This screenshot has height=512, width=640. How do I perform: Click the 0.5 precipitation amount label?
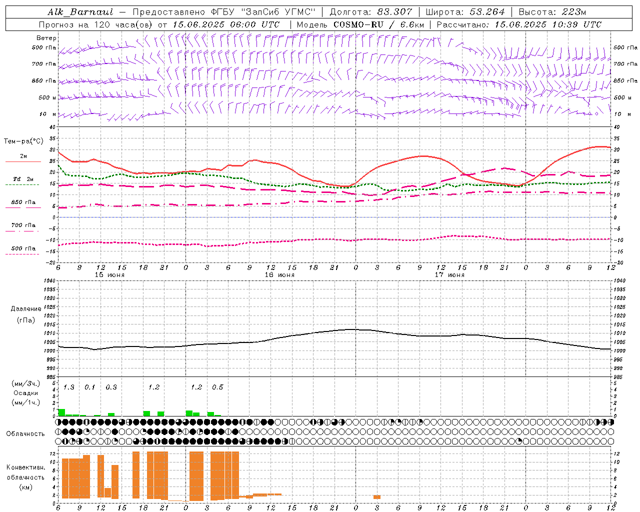[x=217, y=387]
